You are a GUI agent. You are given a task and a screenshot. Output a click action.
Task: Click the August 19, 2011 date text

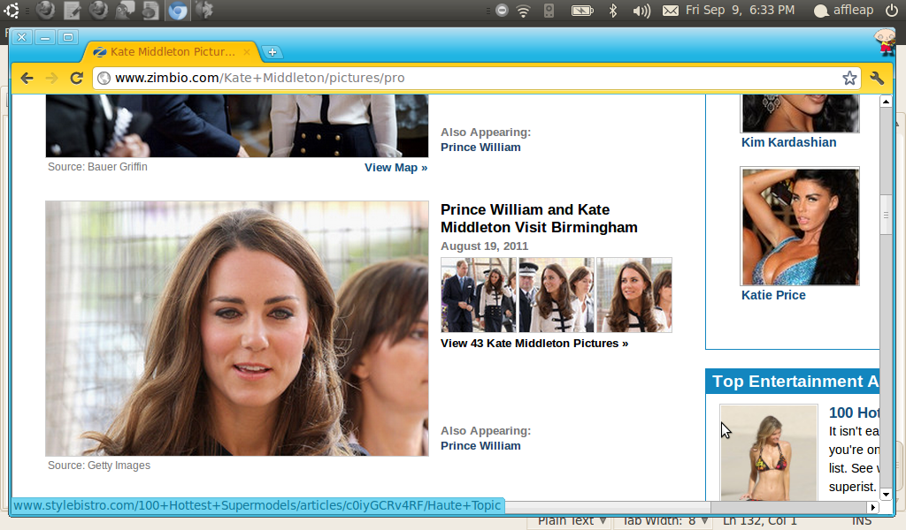484,246
